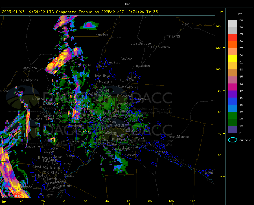The image size is (254, 205).
Task: Click the SanJose label near the center top
Action: pos(126,59)
